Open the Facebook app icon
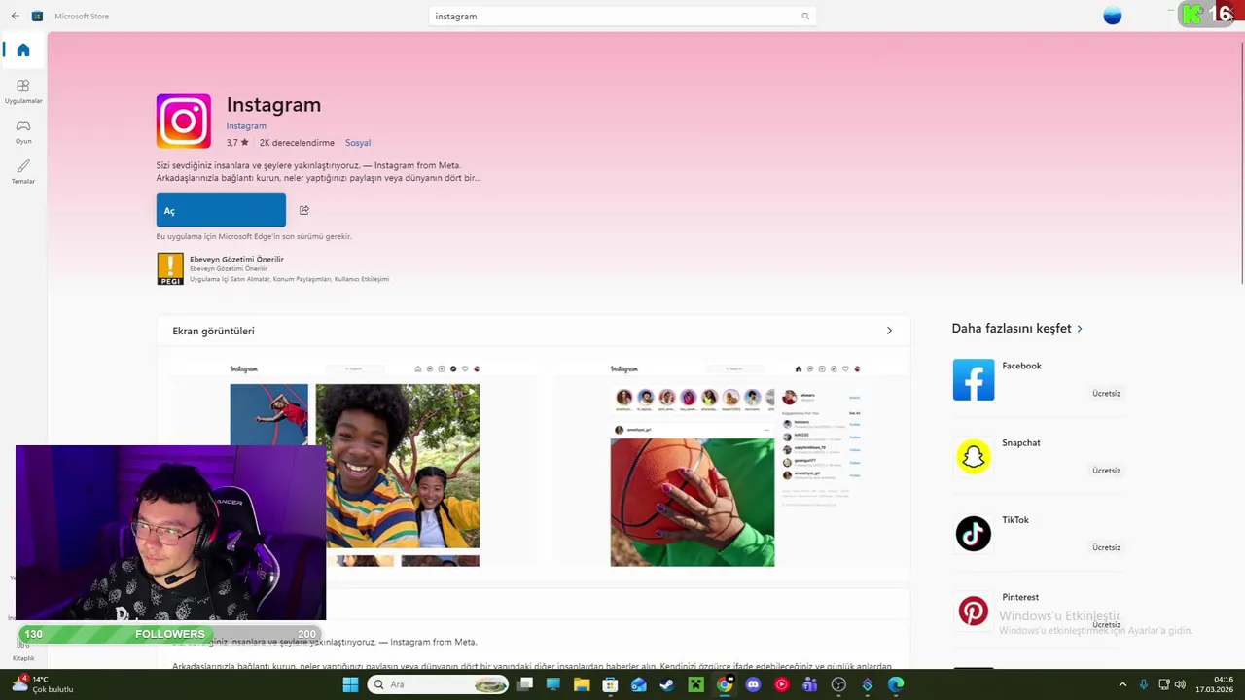 (x=974, y=380)
